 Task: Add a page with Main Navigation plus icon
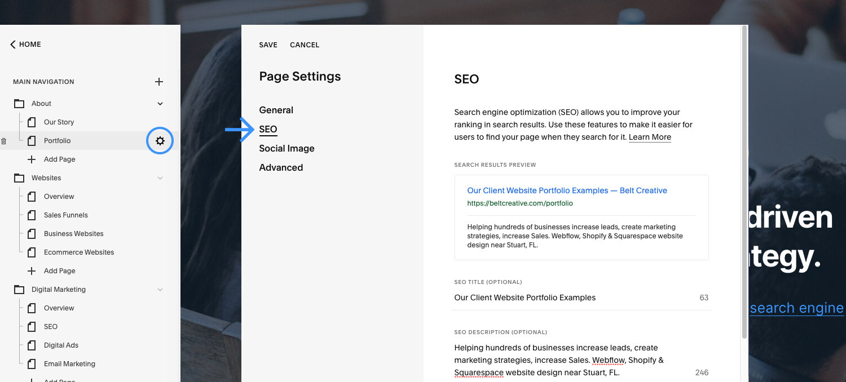pyautogui.click(x=159, y=82)
